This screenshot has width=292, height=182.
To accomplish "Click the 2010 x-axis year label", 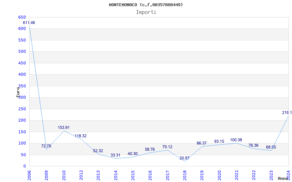I will 64,175.
